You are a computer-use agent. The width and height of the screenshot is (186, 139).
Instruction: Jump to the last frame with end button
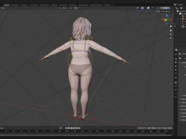point(79,128)
